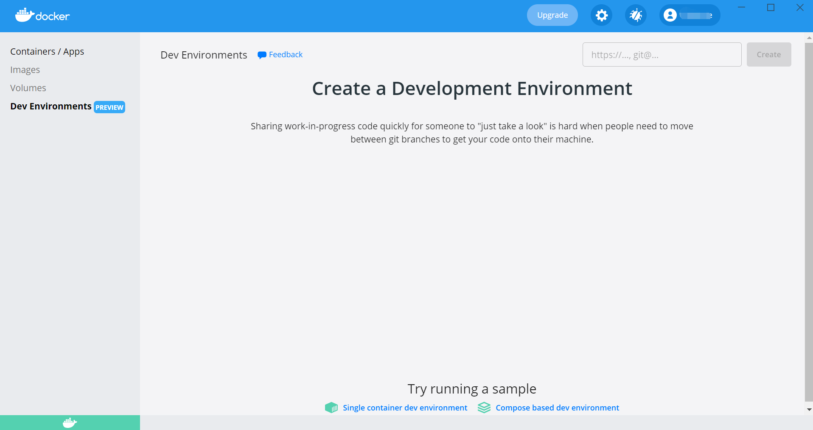Viewport: 813px width, 430px height.
Task: Click the Feedback speech bubble icon
Action: point(262,55)
